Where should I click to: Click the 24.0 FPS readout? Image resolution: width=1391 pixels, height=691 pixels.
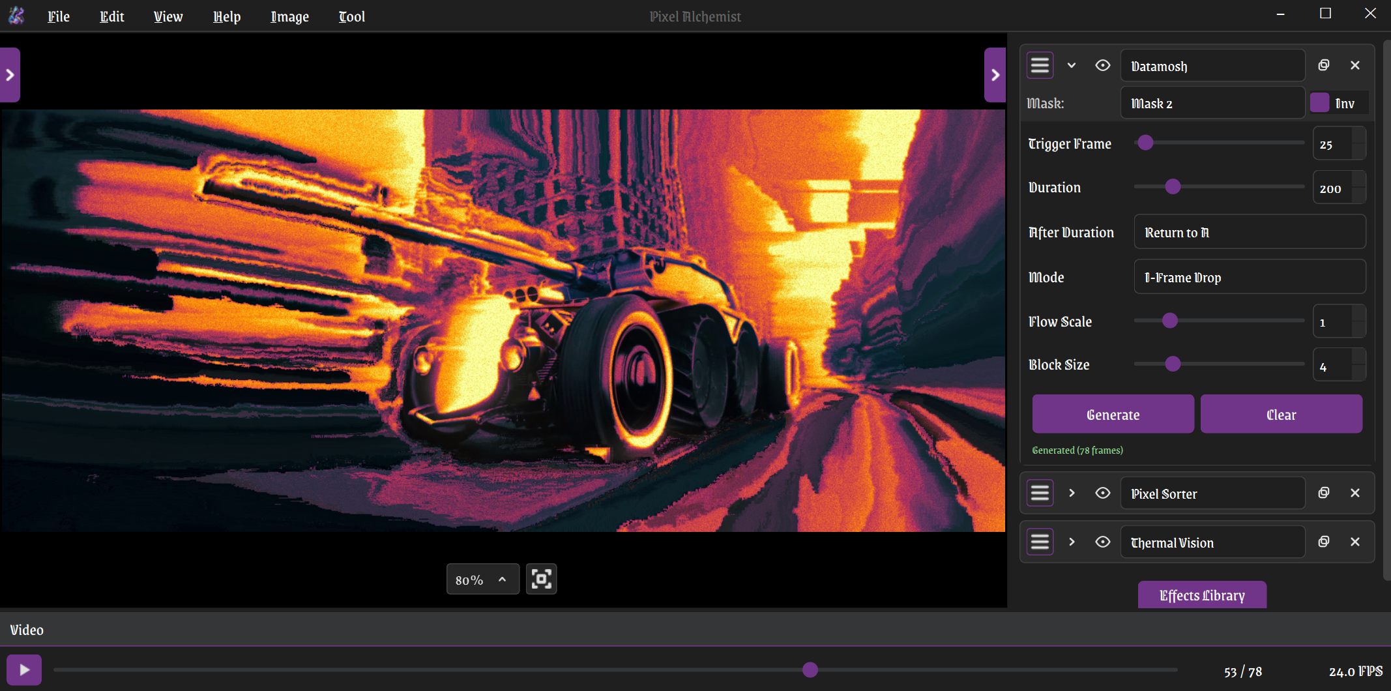[1356, 671]
